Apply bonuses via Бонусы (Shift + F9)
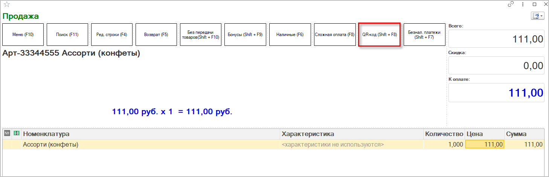 click(x=245, y=35)
